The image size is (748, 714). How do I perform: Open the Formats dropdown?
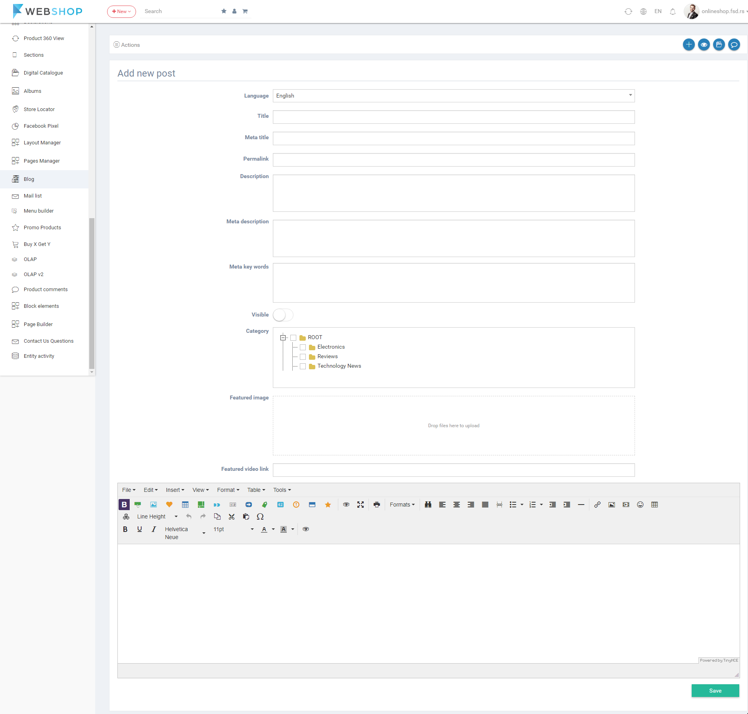pos(402,505)
